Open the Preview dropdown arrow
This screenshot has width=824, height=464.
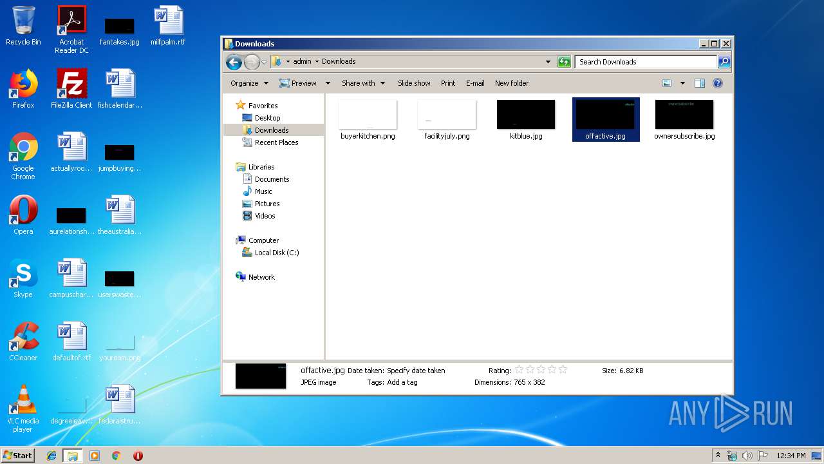click(x=328, y=83)
